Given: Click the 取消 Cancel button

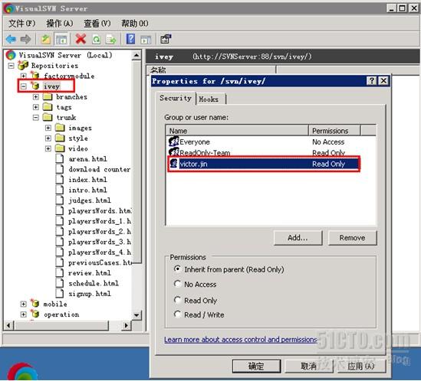Looking at the screenshot, I should pyautogui.click(x=308, y=366).
